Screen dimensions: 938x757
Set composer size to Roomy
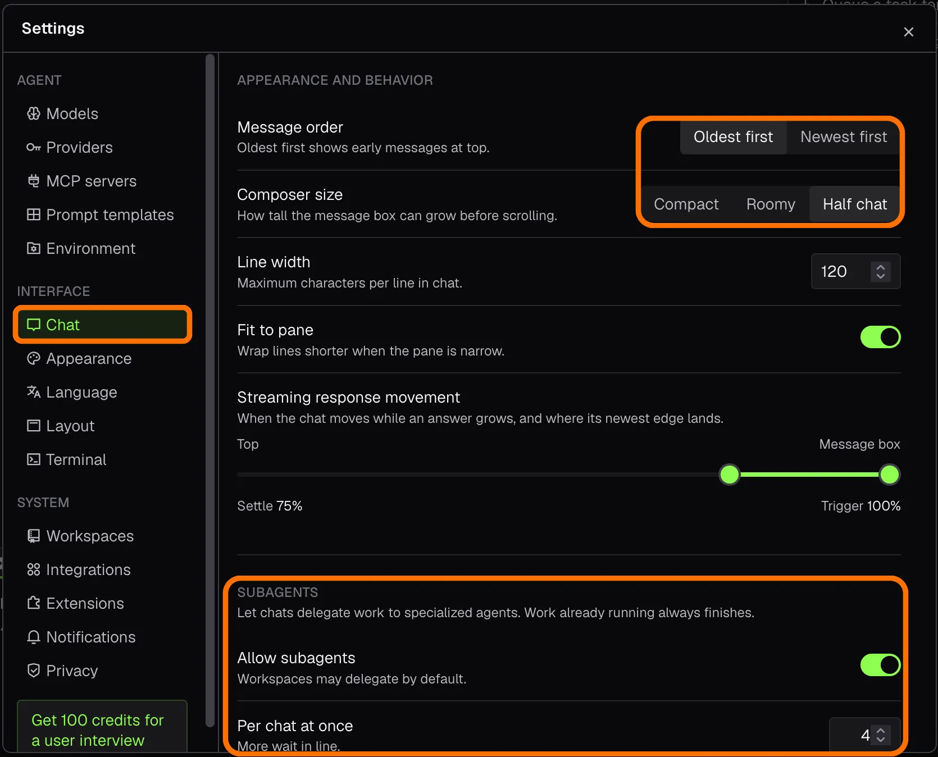[x=771, y=204]
